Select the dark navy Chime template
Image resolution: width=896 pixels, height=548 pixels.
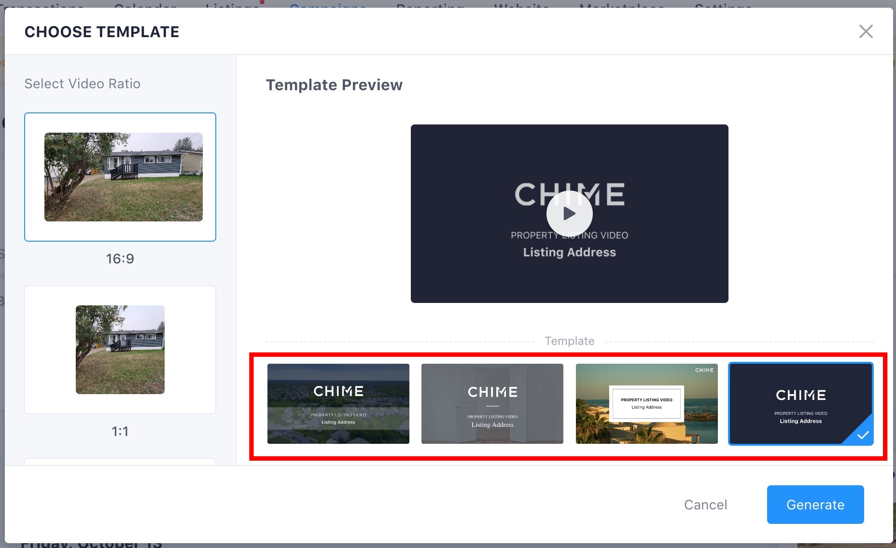[800, 404]
